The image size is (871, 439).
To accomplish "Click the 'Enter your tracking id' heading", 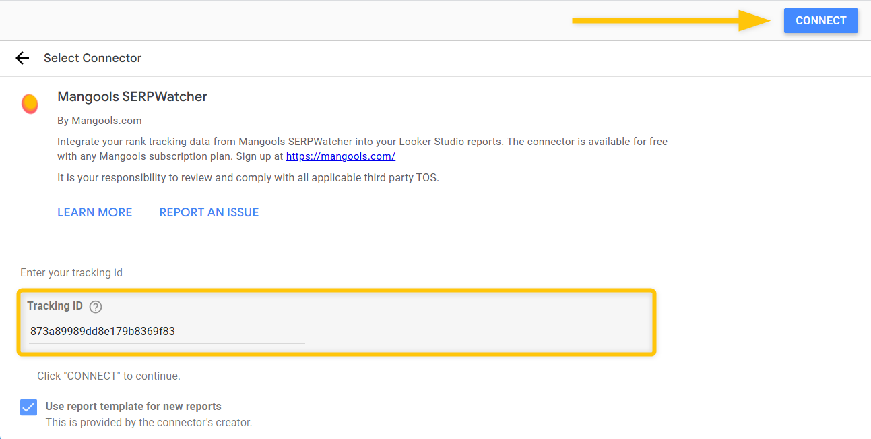I will 71,273.
